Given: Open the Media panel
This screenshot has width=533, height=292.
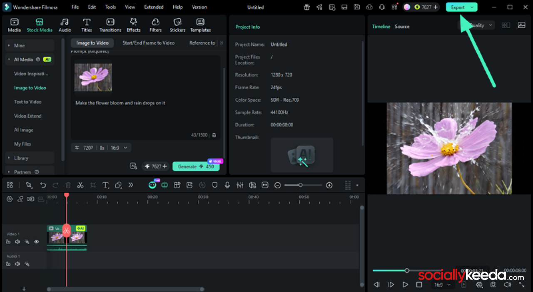Looking at the screenshot, I should click(14, 25).
